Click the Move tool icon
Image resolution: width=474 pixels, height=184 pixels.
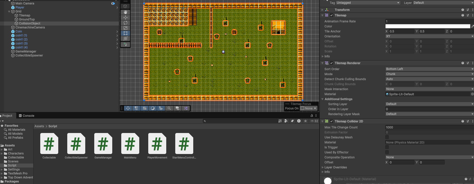(x=125, y=17)
